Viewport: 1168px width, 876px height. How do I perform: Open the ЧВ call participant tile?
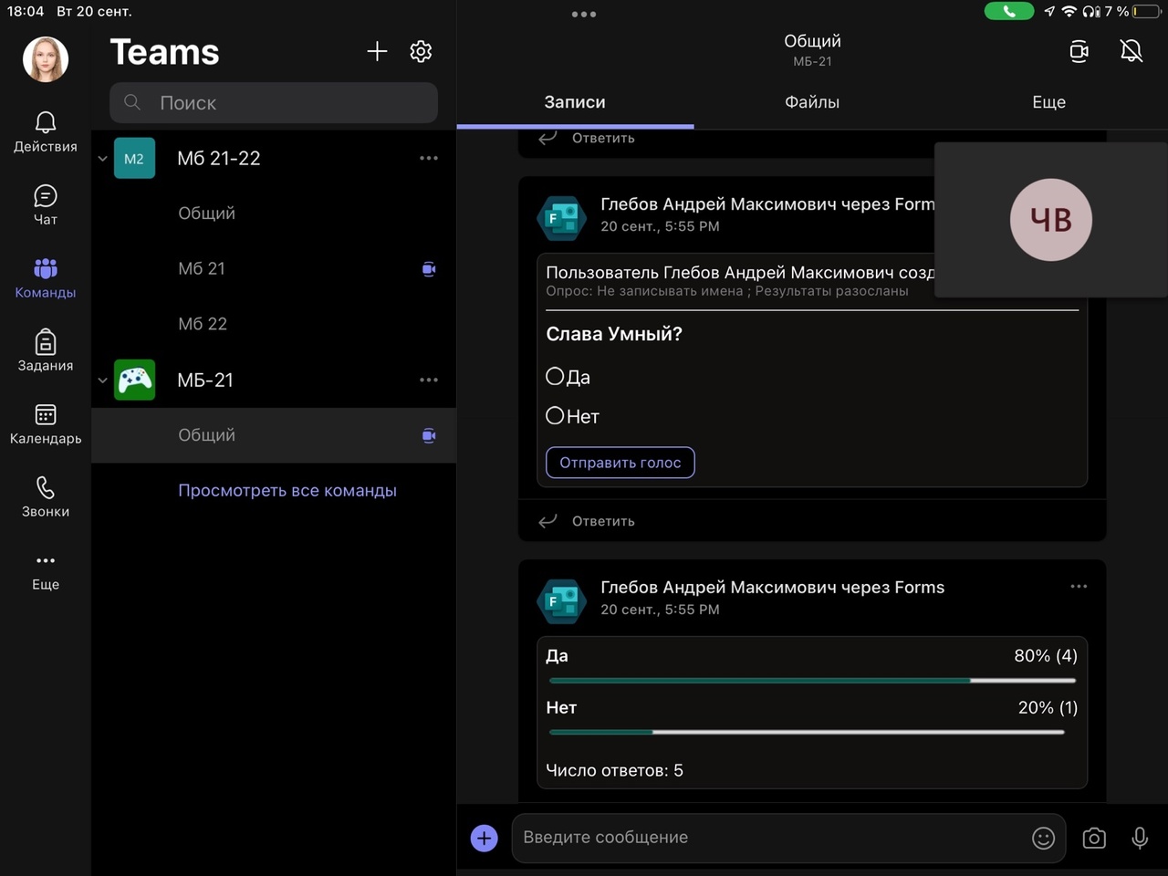point(1051,219)
